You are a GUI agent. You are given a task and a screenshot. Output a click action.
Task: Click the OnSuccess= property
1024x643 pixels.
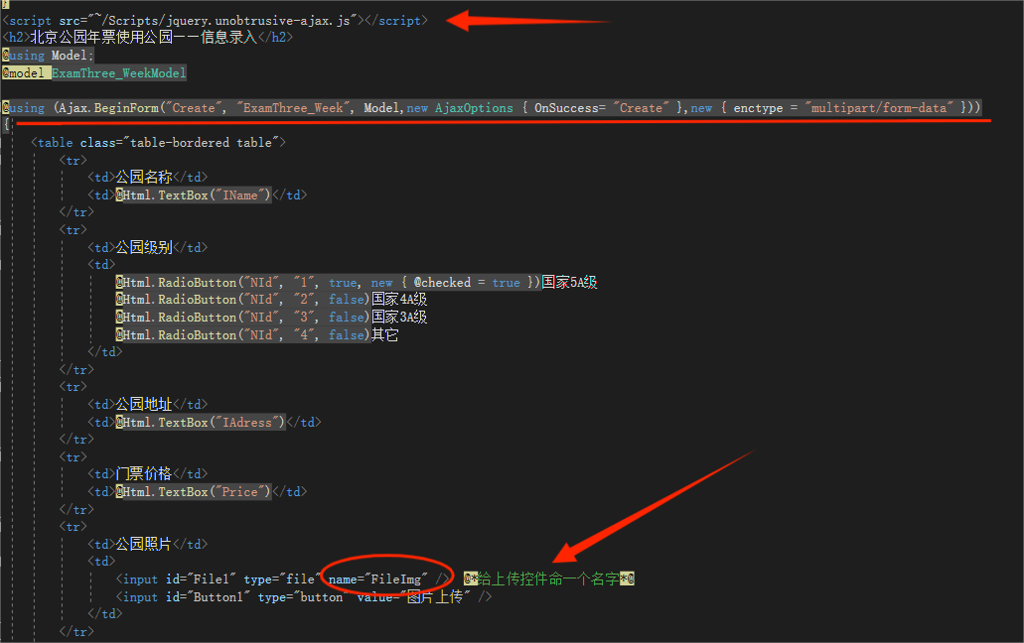click(x=570, y=107)
